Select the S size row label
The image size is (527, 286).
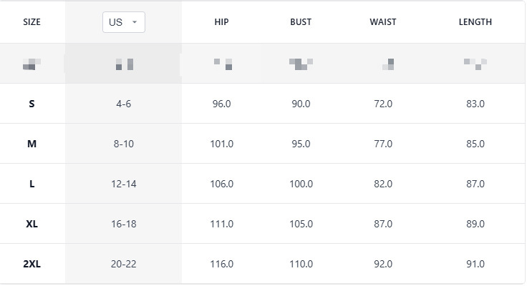coord(32,104)
